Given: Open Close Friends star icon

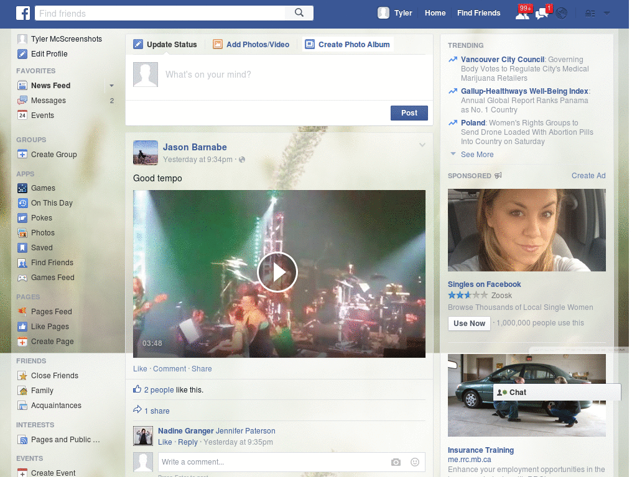Looking at the screenshot, I should tap(22, 376).
